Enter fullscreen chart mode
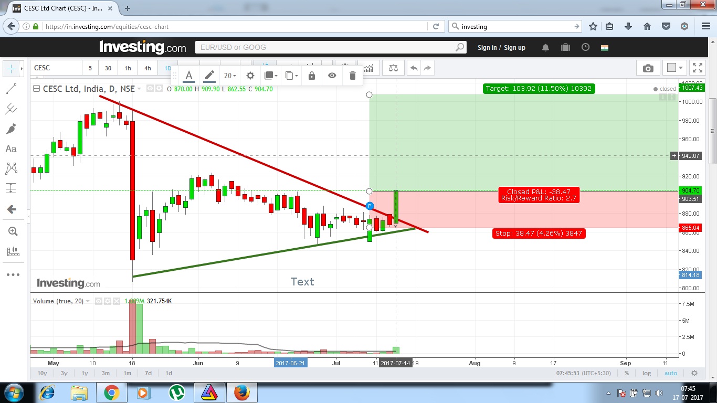Viewport: 717px width, 403px height. coord(698,68)
